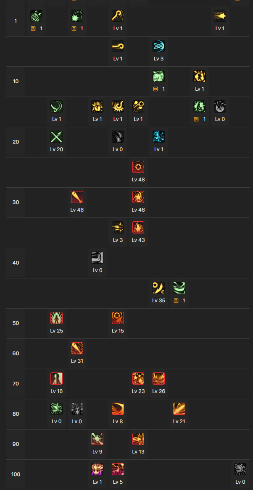Screen dimensions: 253x490
Task: Select the skill icon showing Lv 16
Action: (56, 379)
